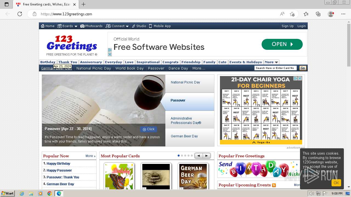Open the Love category tab

[129, 62]
